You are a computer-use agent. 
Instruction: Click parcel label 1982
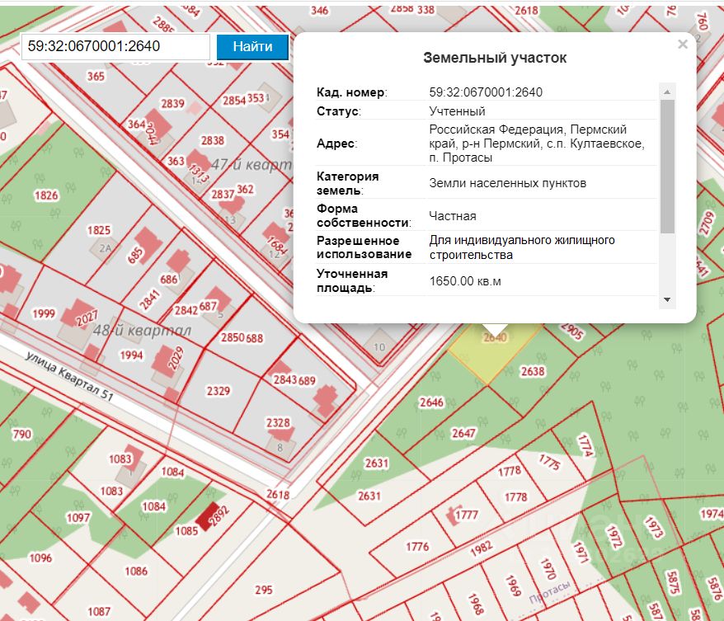tap(482, 548)
